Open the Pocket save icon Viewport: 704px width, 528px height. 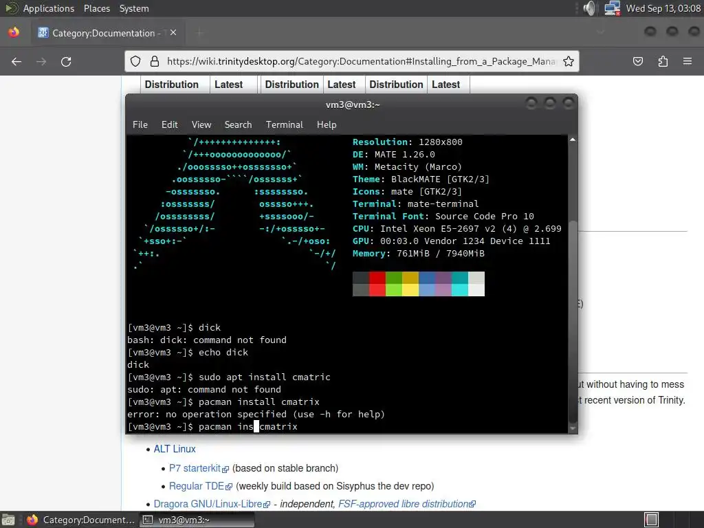(x=638, y=61)
